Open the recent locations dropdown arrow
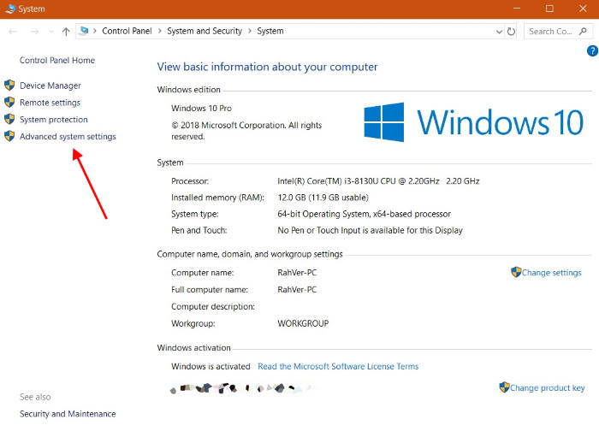 click(x=51, y=32)
